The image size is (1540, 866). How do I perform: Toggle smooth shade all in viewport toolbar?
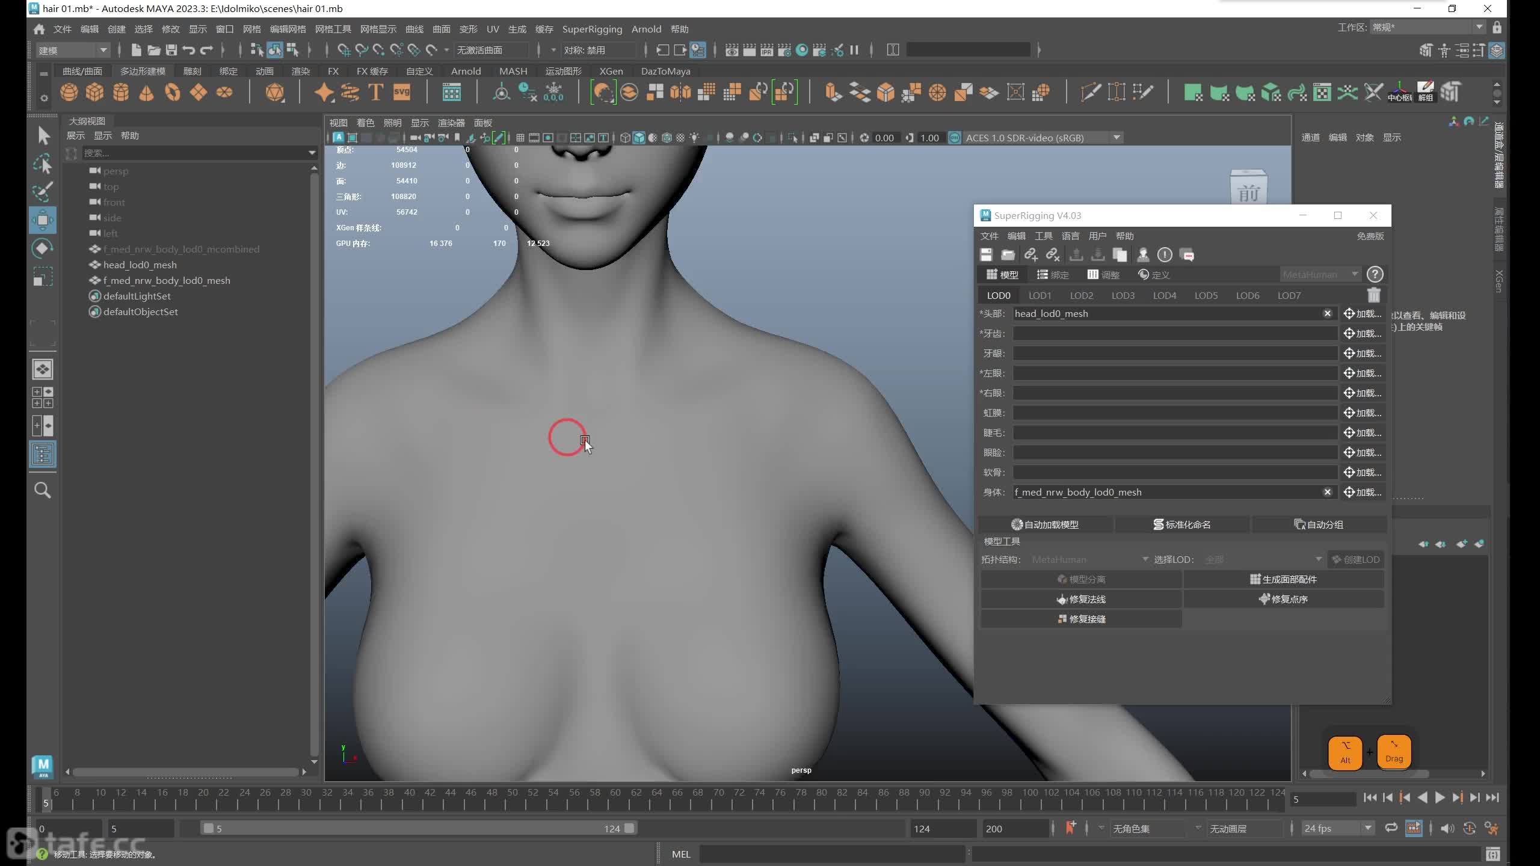(x=639, y=138)
